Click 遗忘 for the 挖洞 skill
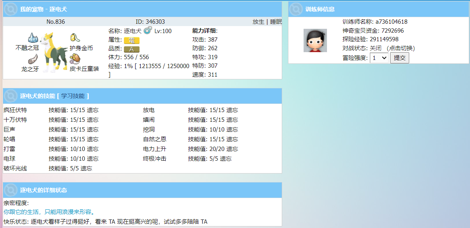The width and height of the screenshot is (470, 228). tap(232, 130)
